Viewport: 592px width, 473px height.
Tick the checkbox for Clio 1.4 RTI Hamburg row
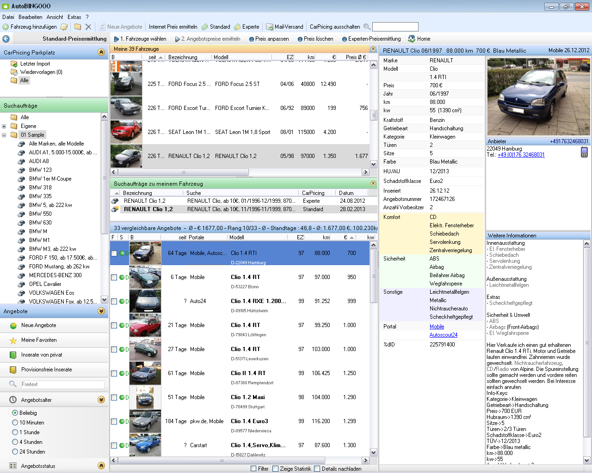point(114,253)
